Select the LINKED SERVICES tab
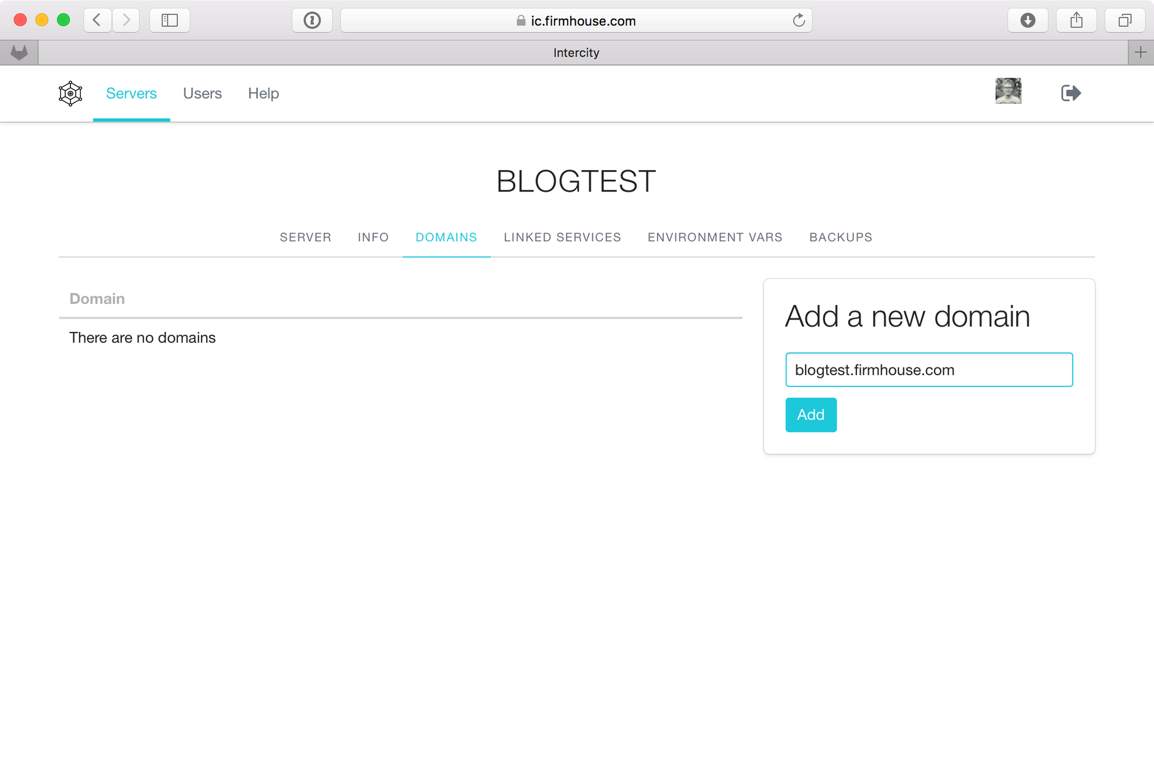Image resolution: width=1154 pixels, height=769 pixels. click(562, 238)
